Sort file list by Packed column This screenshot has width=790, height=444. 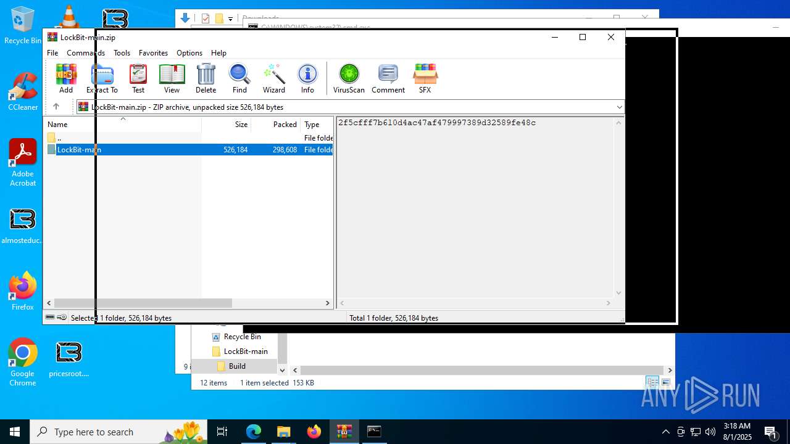click(x=276, y=125)
